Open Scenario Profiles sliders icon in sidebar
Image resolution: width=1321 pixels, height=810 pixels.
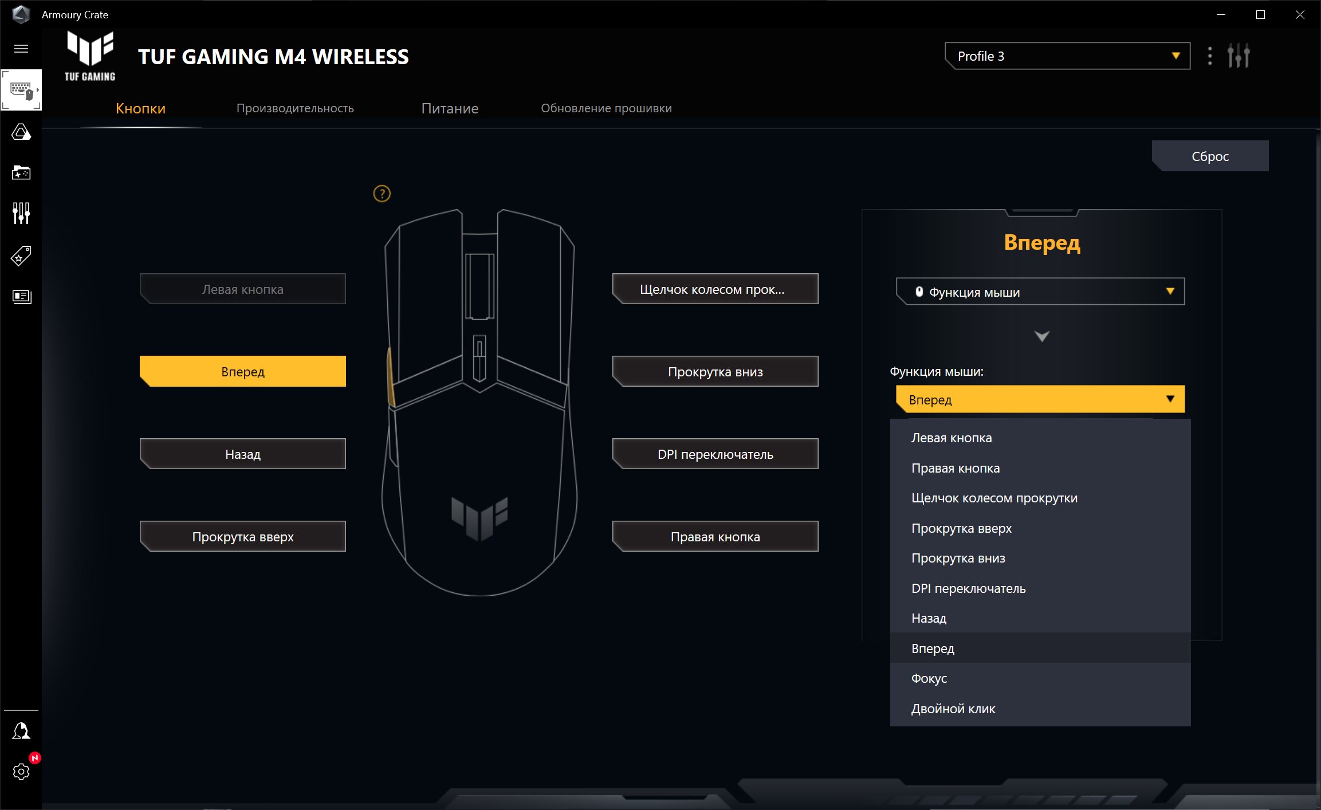point(21,213)
